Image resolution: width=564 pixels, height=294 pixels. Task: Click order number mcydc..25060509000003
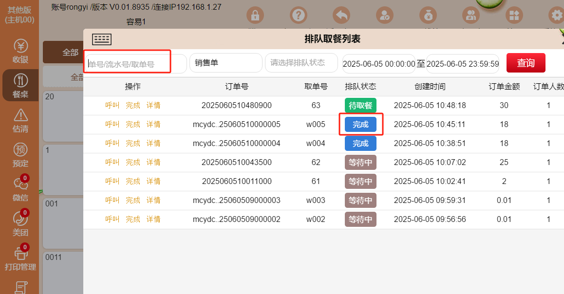point(237,200)
